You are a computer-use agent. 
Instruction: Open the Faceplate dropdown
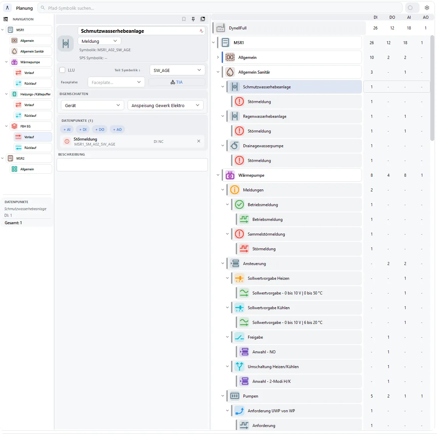tap(116, 82)
